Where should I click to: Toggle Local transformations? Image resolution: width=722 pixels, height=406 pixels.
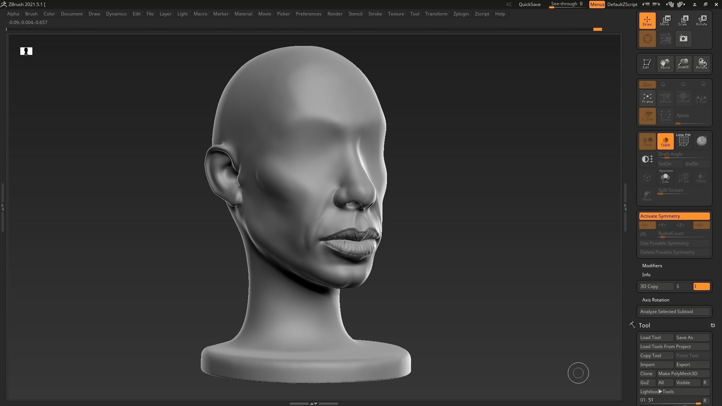(647, 141)
